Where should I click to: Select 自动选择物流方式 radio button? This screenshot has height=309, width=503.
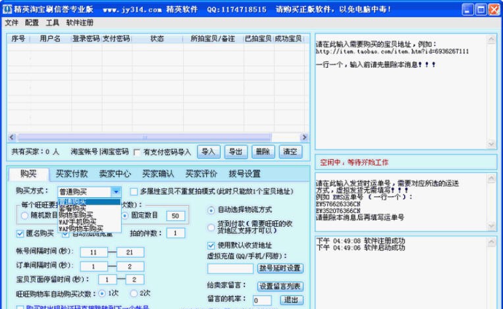pos(211,210)
